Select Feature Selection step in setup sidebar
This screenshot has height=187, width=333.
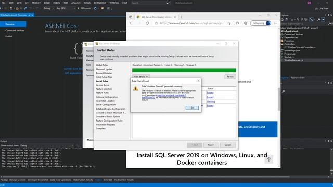pos(104,89)
